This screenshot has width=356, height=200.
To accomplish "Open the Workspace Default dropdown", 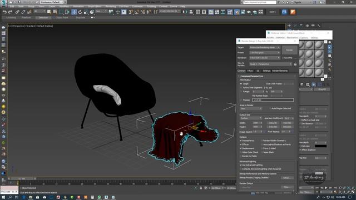I will [x=52, y=2].
